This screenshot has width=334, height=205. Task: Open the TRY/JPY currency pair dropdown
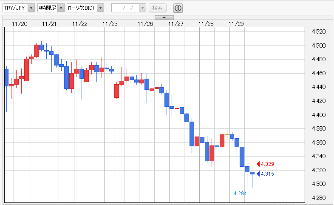pyautogui.click(x=19, y=8)
